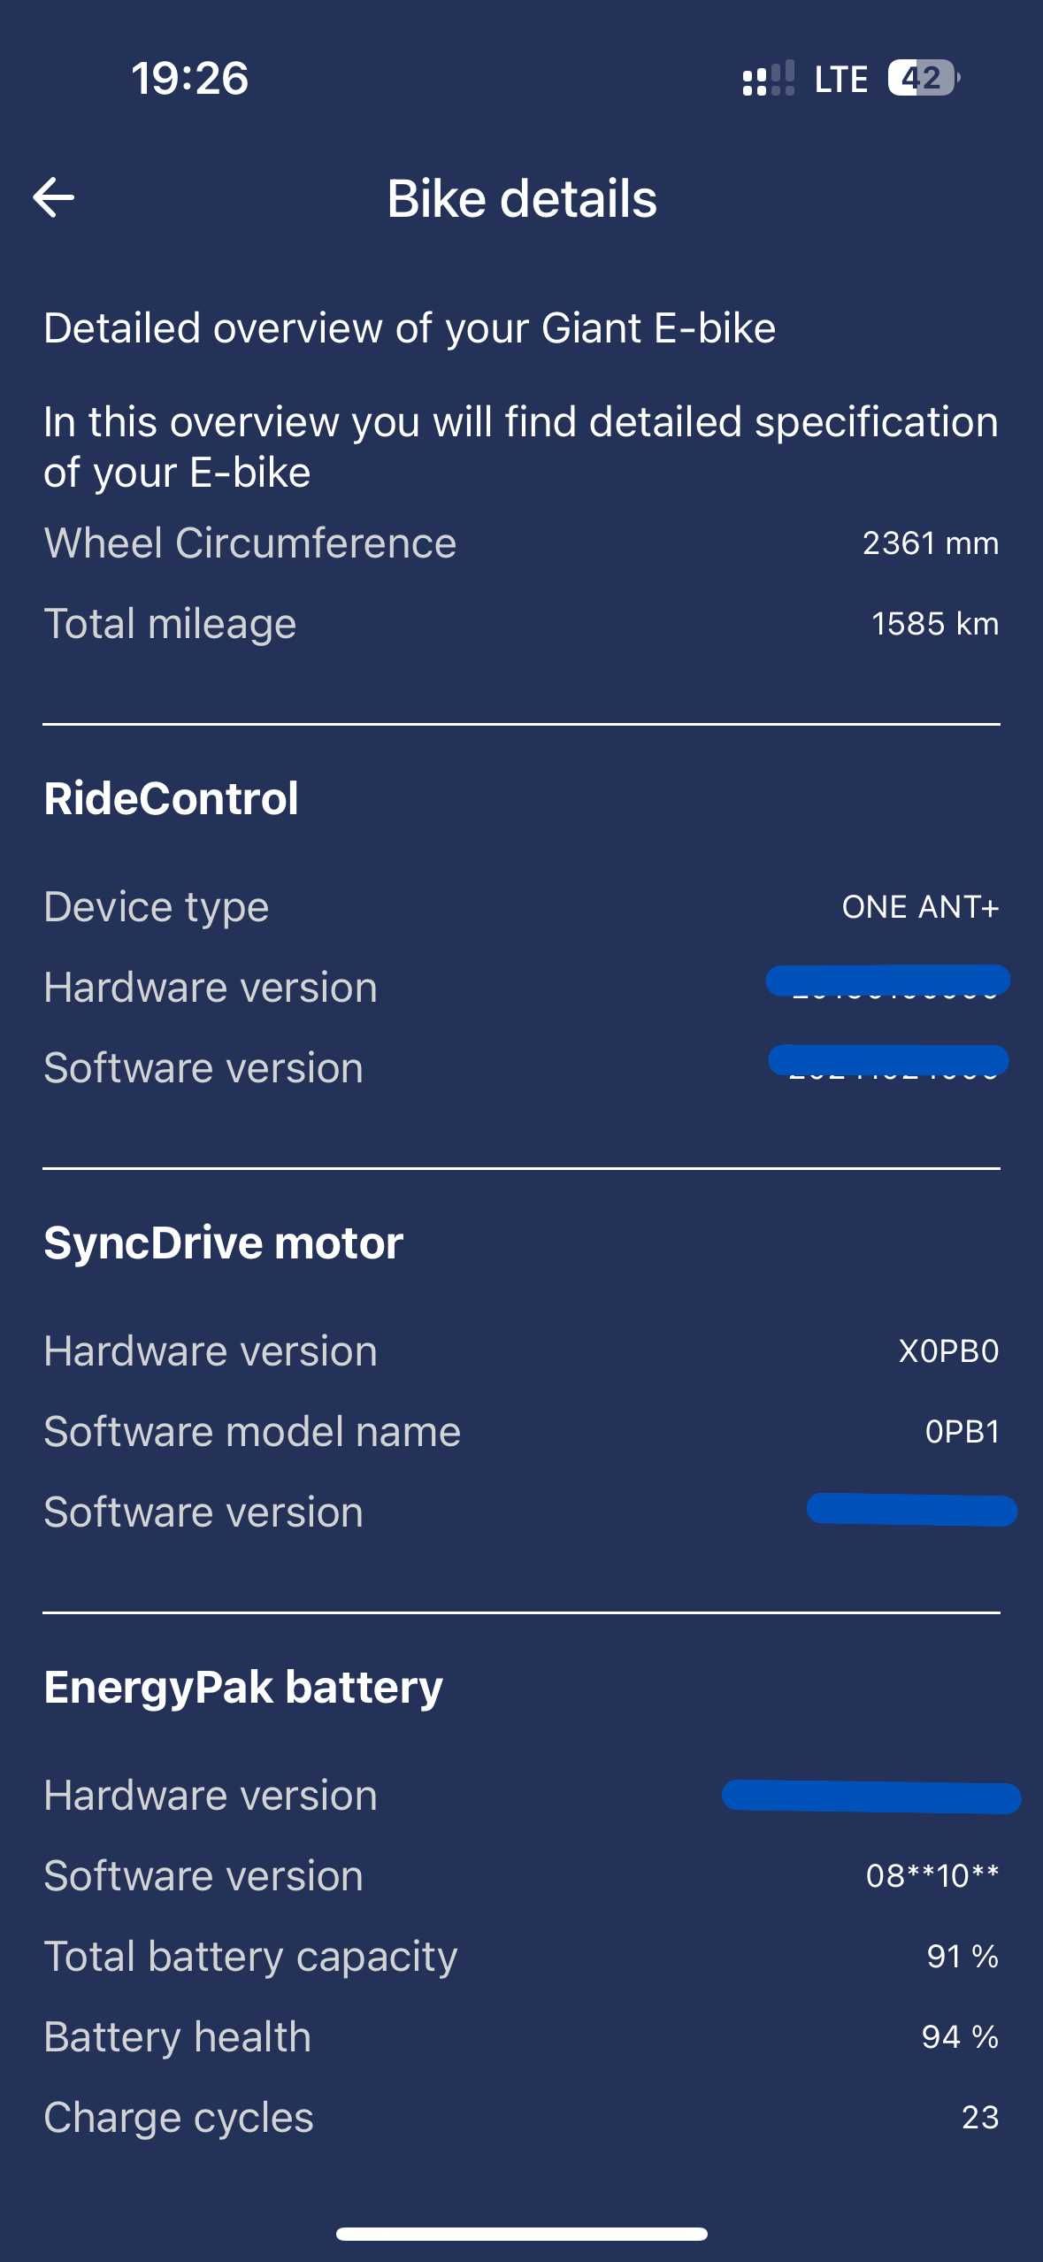Screen dimensions: 1043x2262
Task: Select the Total mileage row
Action: pos(521,624)
